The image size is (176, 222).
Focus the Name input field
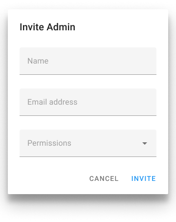(88, 61)
